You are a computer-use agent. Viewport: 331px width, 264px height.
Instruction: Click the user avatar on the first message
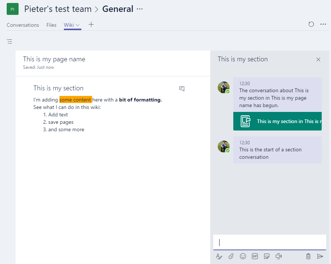point(224,87)
